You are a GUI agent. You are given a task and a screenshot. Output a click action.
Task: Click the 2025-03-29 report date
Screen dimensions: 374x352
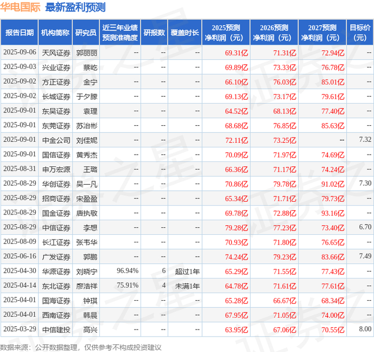tap(20, 329)
